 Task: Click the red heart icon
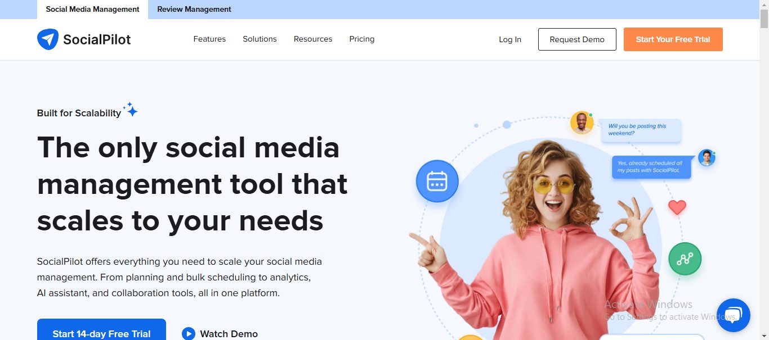[677, 207]
